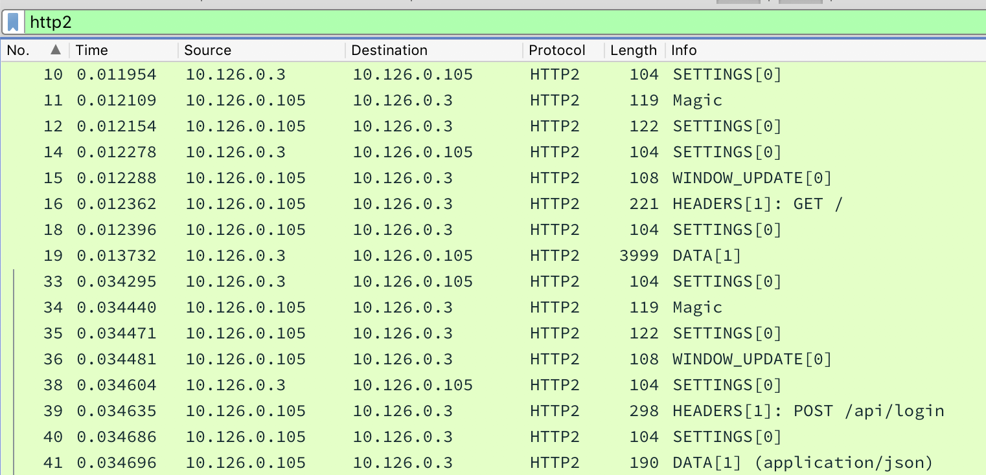
Task: Sort packets by Destination column header
Action: (434, 50)
